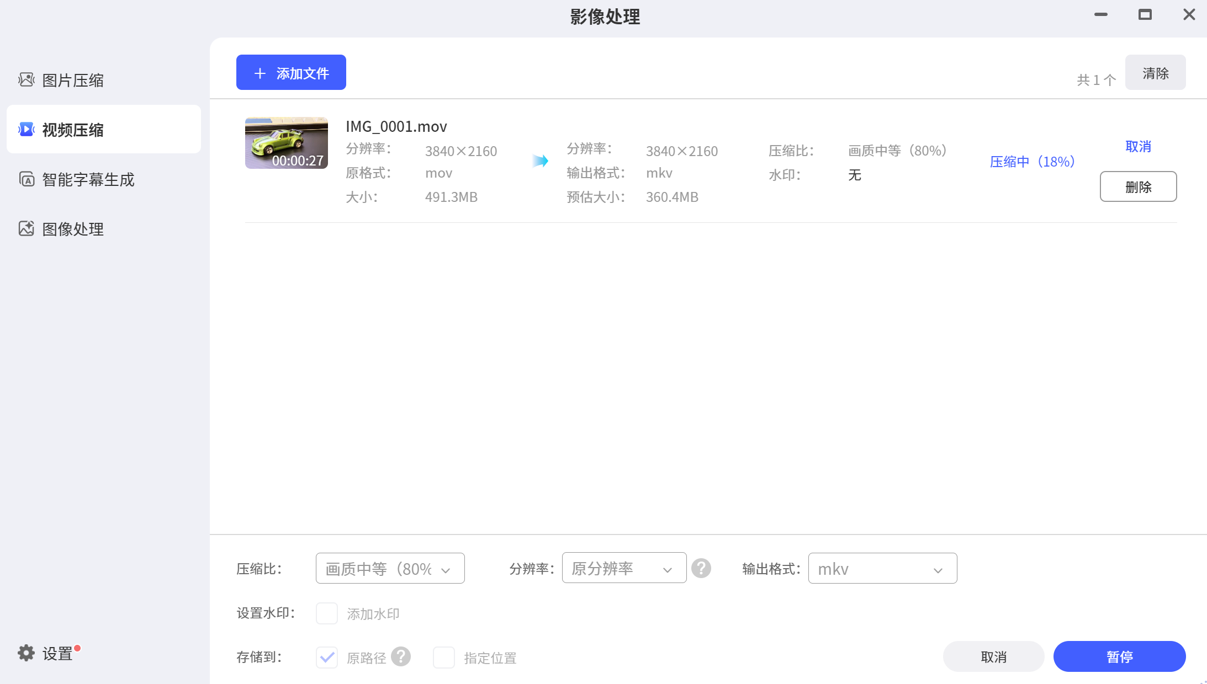Click the blue 取消 link for IMG_0001.mov

click(x=1138, y=147)
